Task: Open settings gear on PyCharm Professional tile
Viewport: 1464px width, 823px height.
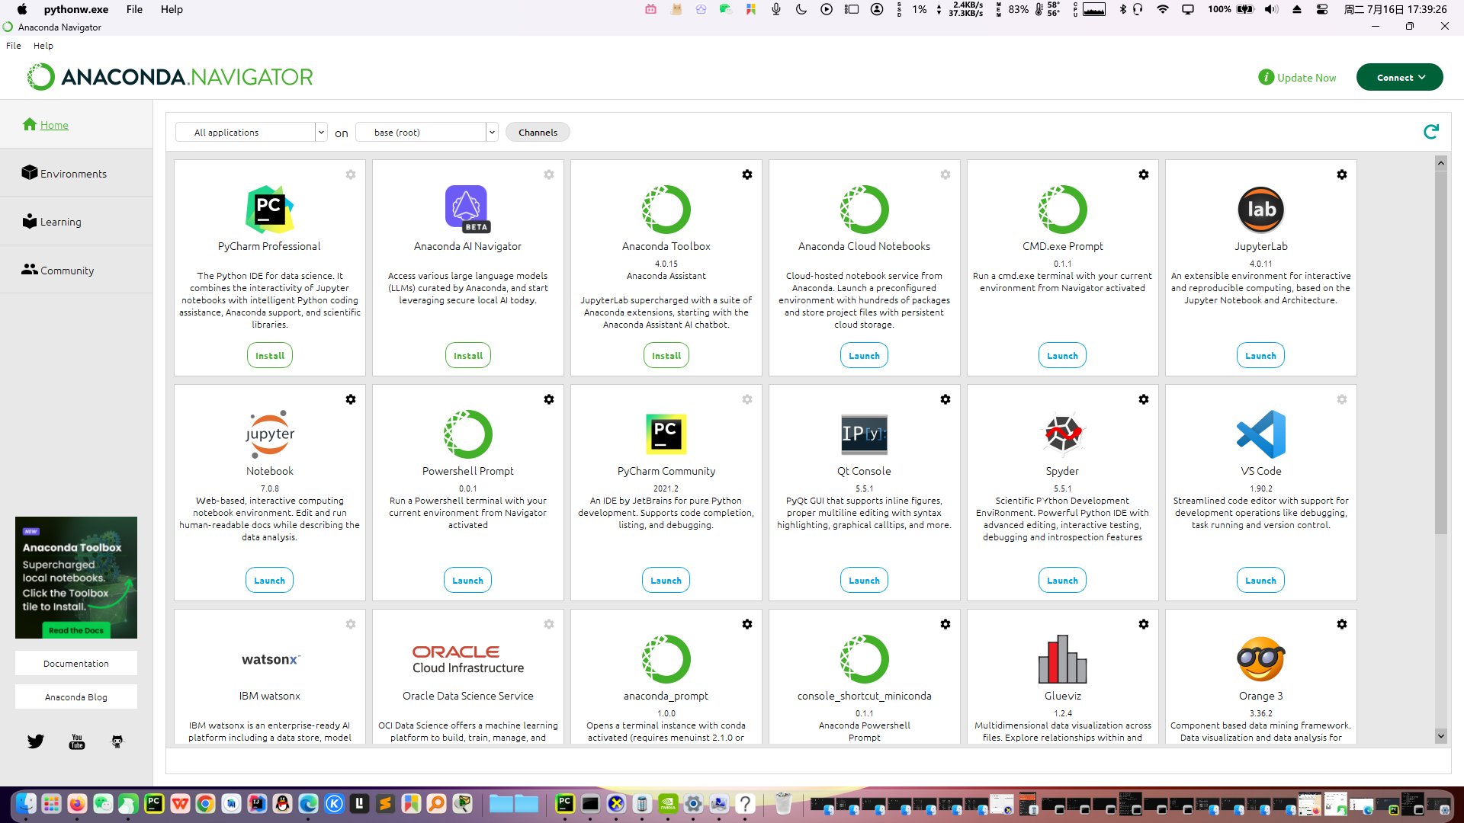Action: (x=351, y=175)
